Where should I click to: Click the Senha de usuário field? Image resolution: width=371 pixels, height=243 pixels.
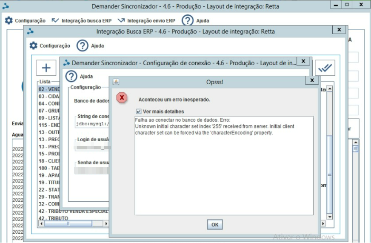(92, 170)
